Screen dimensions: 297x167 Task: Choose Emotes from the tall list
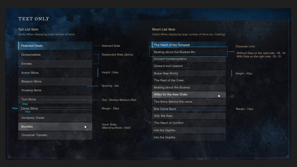tap(55, 64)
